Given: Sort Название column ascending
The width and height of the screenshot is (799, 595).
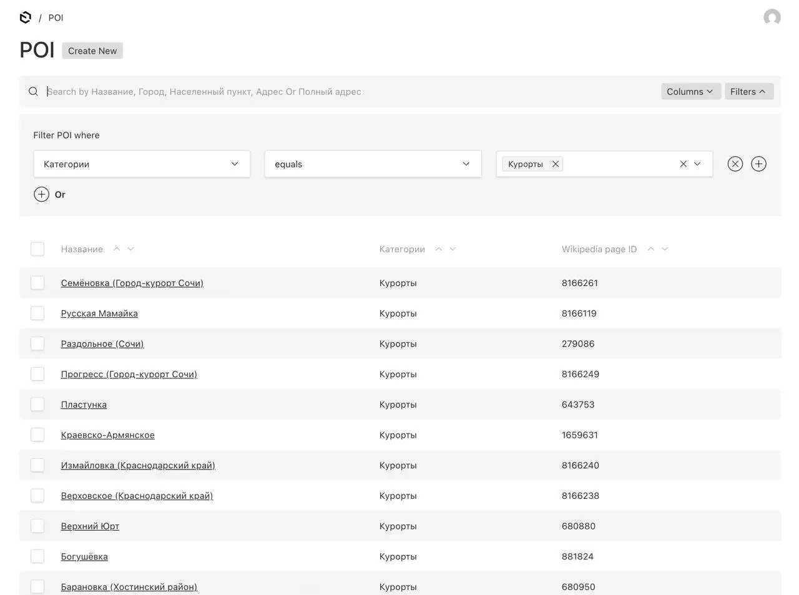Looking at the screenshot, I should pos(117,249).
